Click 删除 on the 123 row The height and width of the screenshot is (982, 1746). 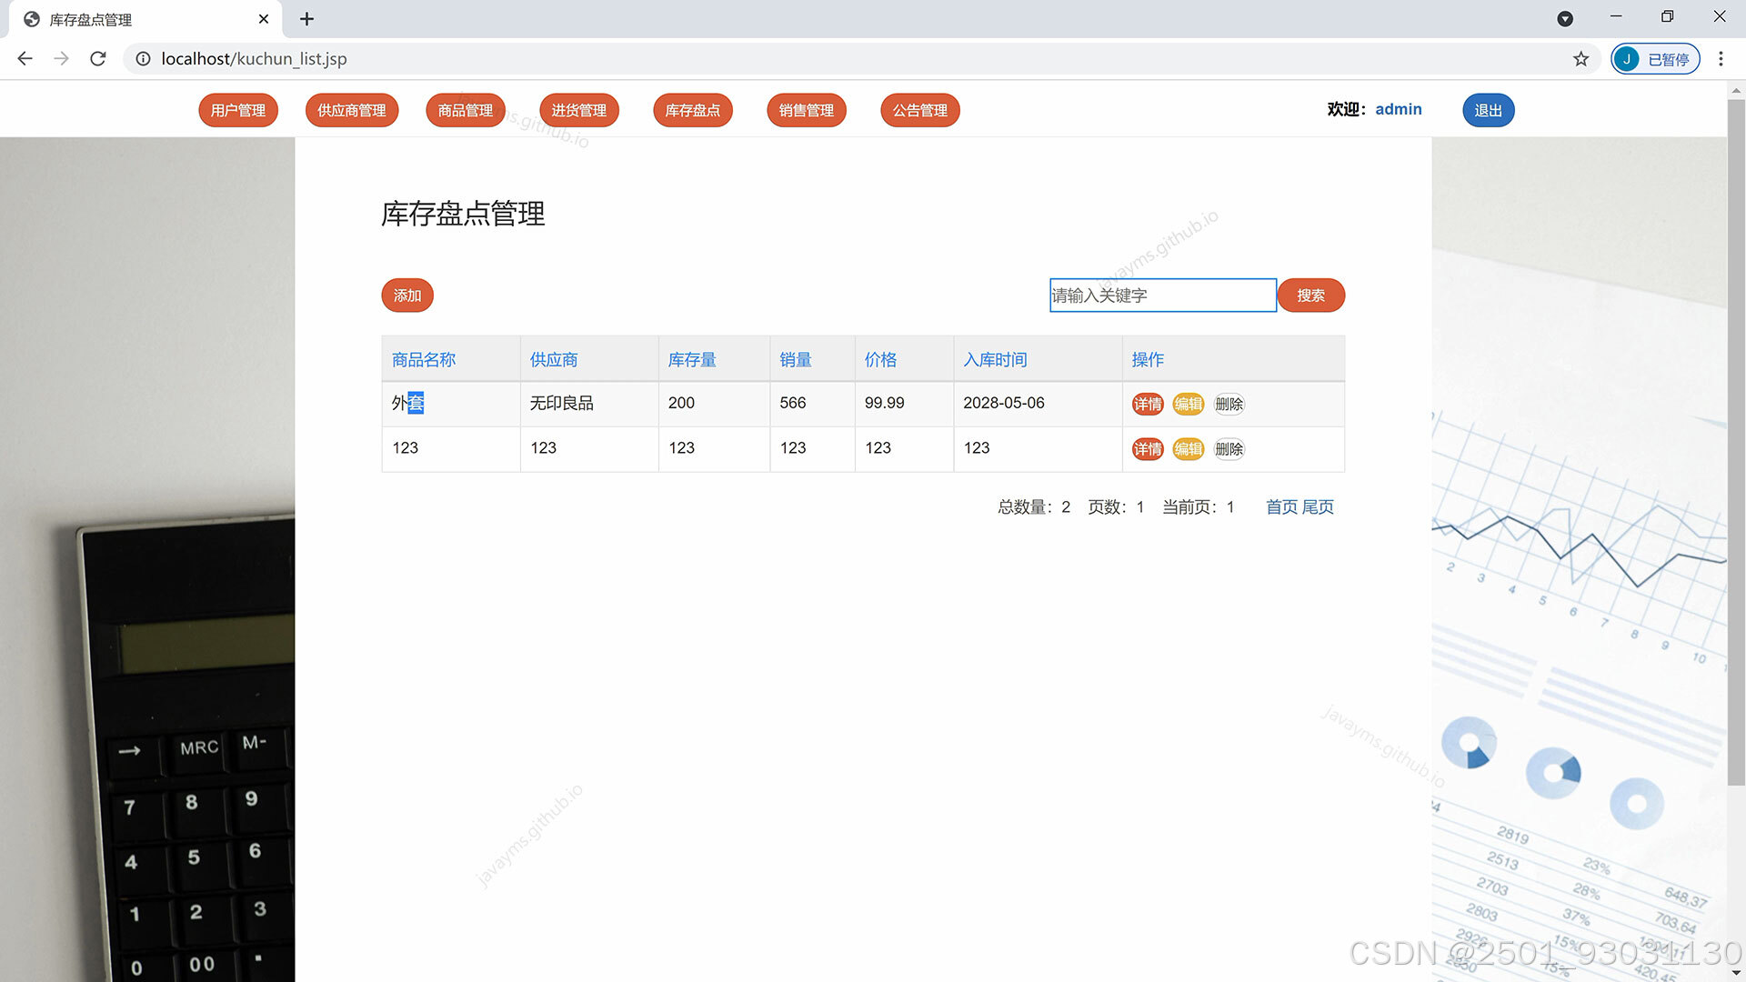(x=1229, y=449)
